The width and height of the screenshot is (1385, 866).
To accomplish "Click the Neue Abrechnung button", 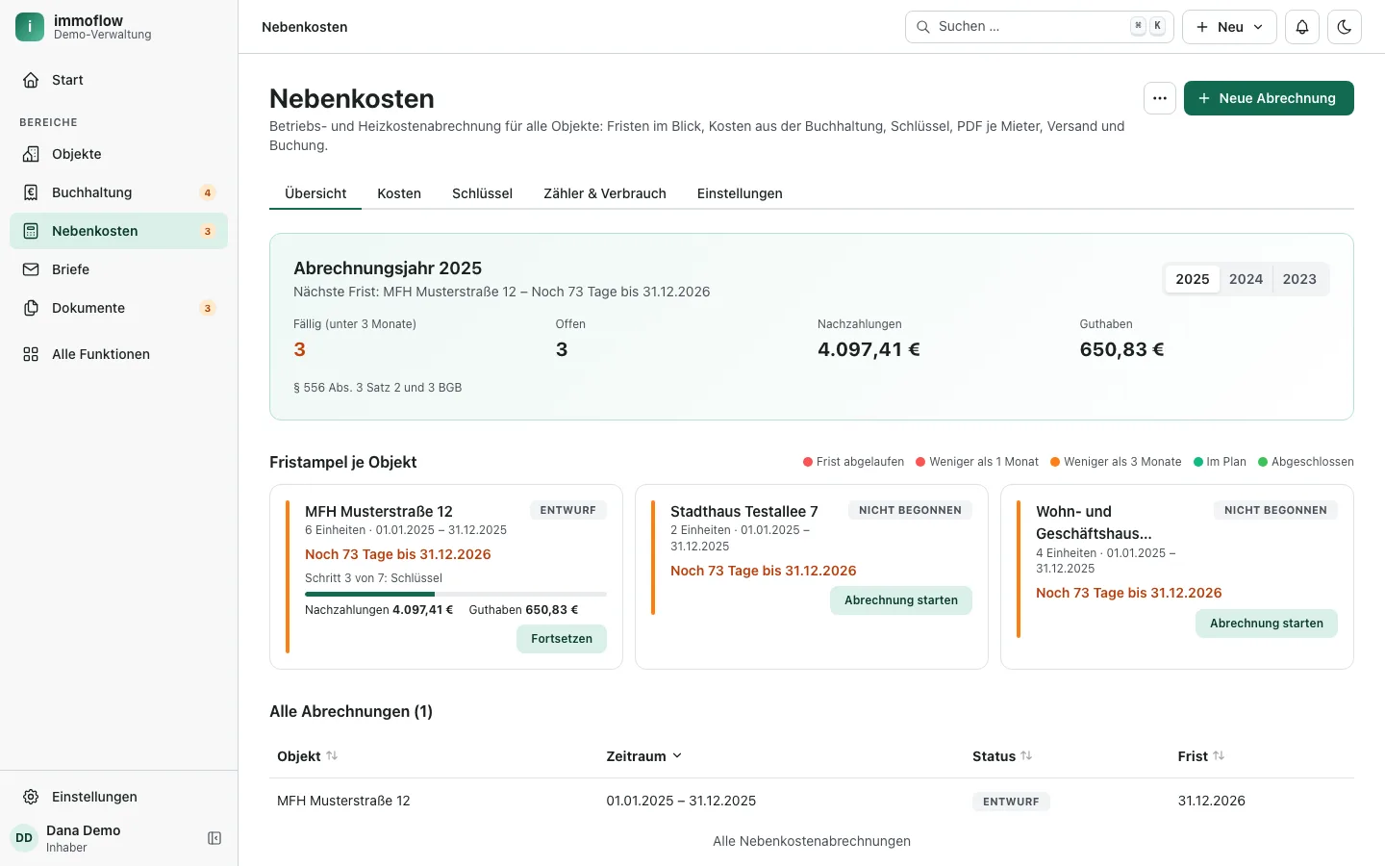I will click(x=1269, y=98).
